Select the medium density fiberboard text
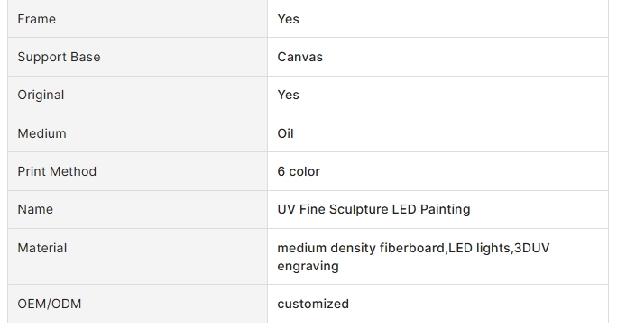617x328 pixels. coord(361,248)
